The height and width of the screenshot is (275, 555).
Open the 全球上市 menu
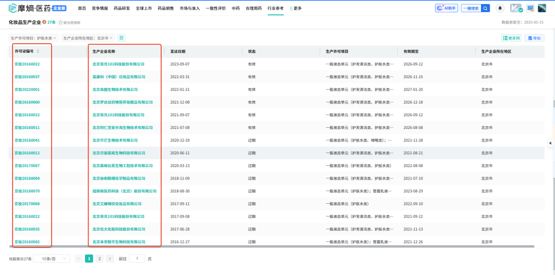(144, 8)
